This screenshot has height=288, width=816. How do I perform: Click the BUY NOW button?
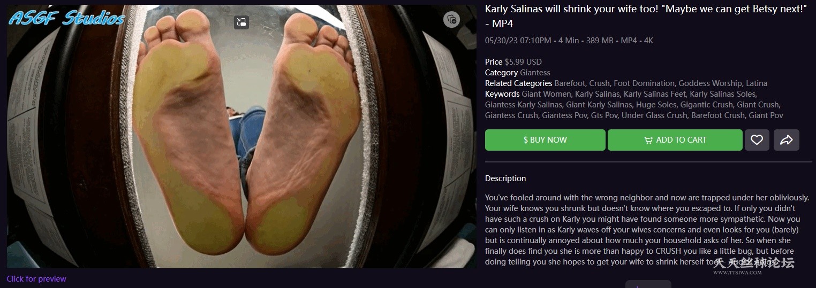[x=545, y=140]
